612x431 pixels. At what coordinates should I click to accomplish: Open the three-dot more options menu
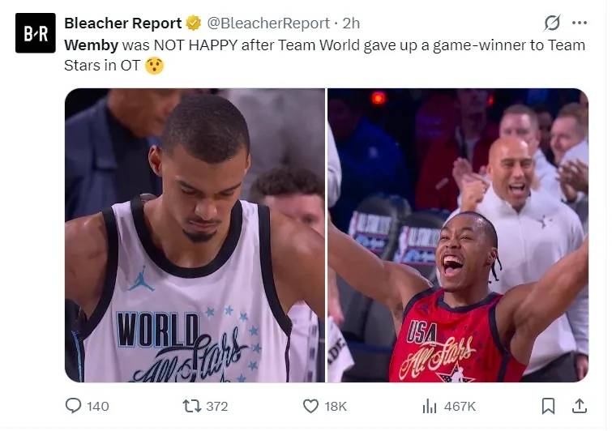point(580,23)
